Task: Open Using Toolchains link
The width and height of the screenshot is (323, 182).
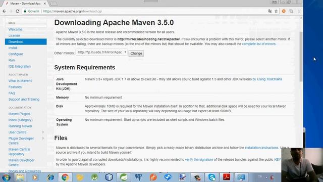Action: [x=267, y=79]
